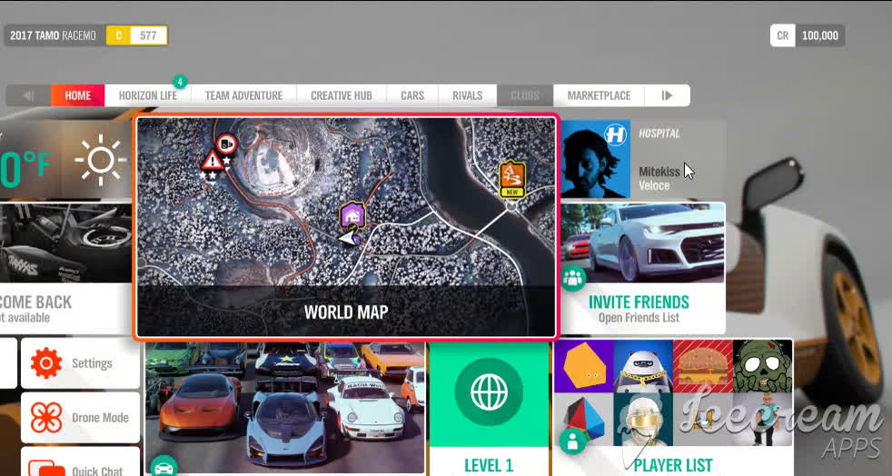The height and width of the screenshot is (476, 892).
Task: Click the CR 100,000 credits display
Action: click(x=808, y=35)
